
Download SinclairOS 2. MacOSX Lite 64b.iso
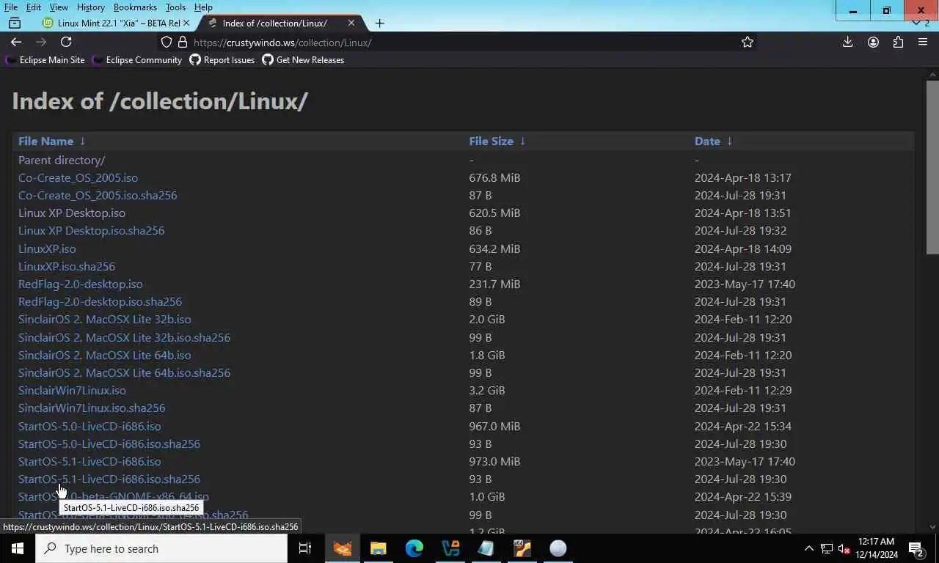tap(104, 355)
